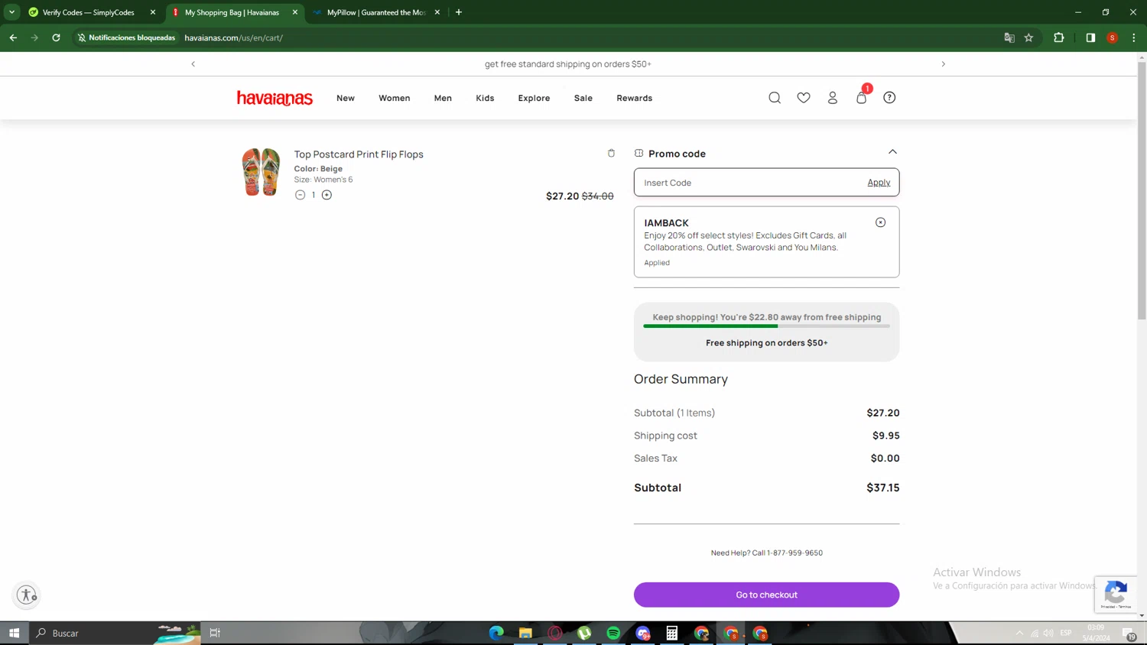1147x645 pixels.
Task: Open Top Postcard Print Flip Flops link
Action: pos(359,154)
